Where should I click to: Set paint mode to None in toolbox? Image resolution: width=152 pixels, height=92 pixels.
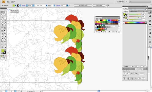[5, 56]
